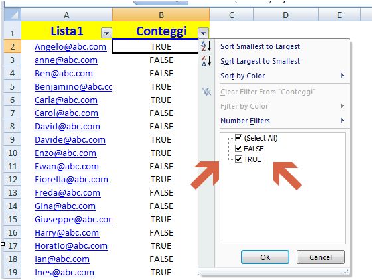
Task: Click the Lista1 header cell
Action: [x=67, y=31]
